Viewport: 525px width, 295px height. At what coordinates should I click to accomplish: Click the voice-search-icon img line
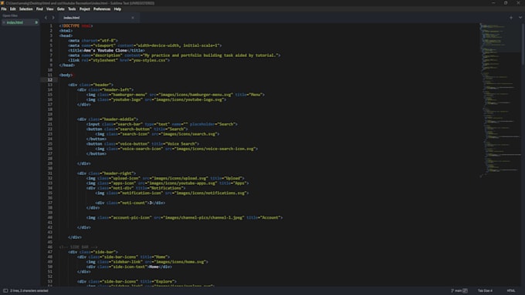click(x=177, y=149)
